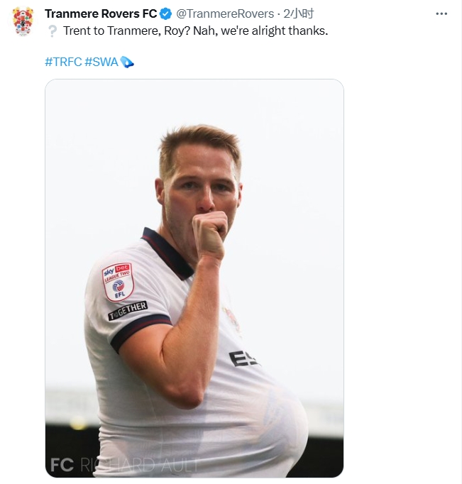Open the tweet's more options menu

click(x=441, y=13)
